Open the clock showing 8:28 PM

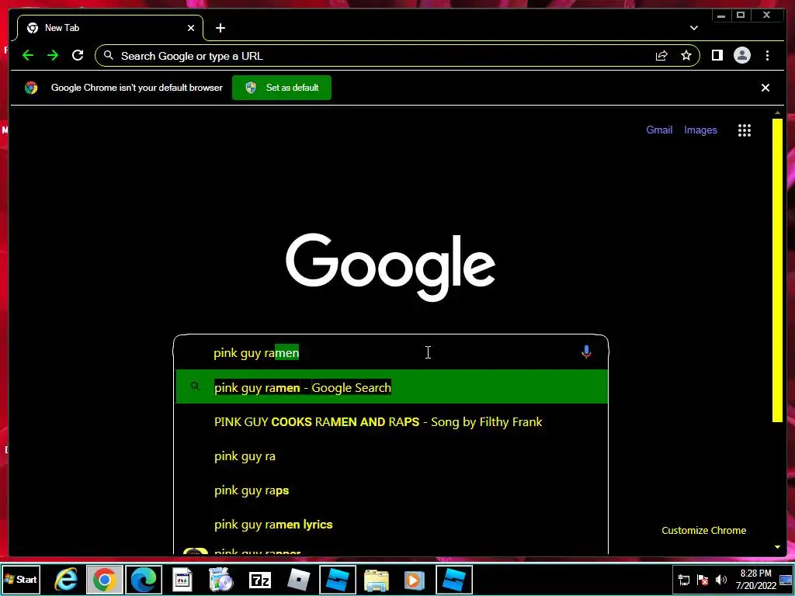pos(755,579)
